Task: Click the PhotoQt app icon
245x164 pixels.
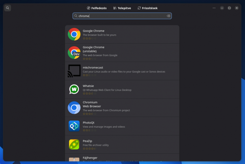Action: [74, 126]
